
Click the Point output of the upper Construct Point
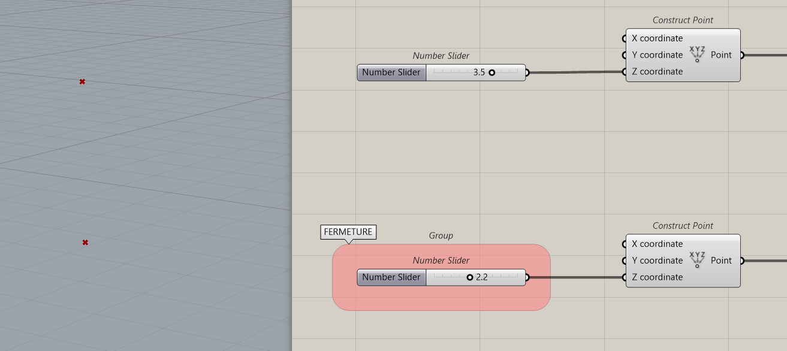(721, 55)
